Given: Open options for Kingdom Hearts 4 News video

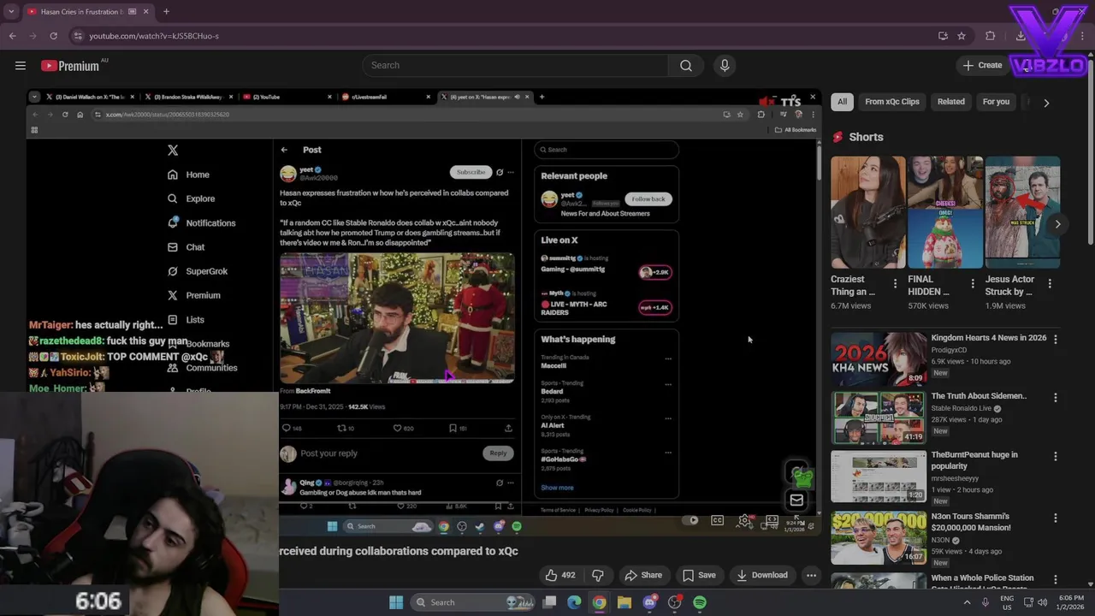Looking at the screenshot, I should [x=1055, y=339].
